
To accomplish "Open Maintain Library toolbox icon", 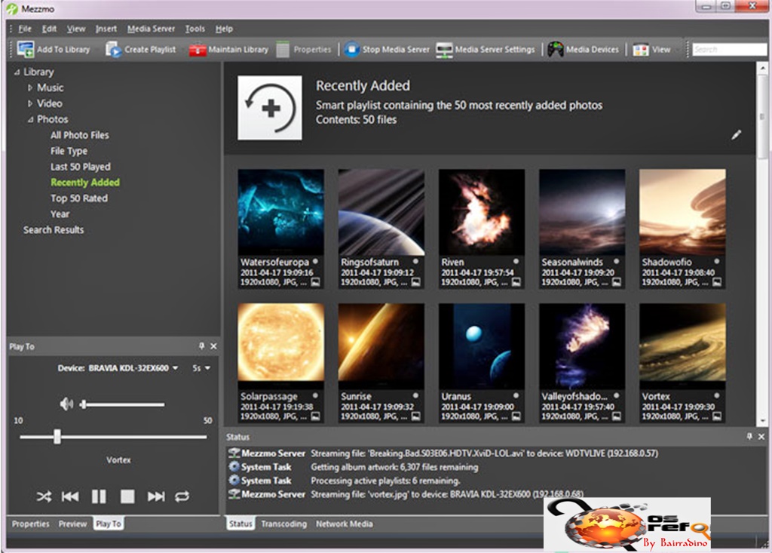I will click(198, 50).
